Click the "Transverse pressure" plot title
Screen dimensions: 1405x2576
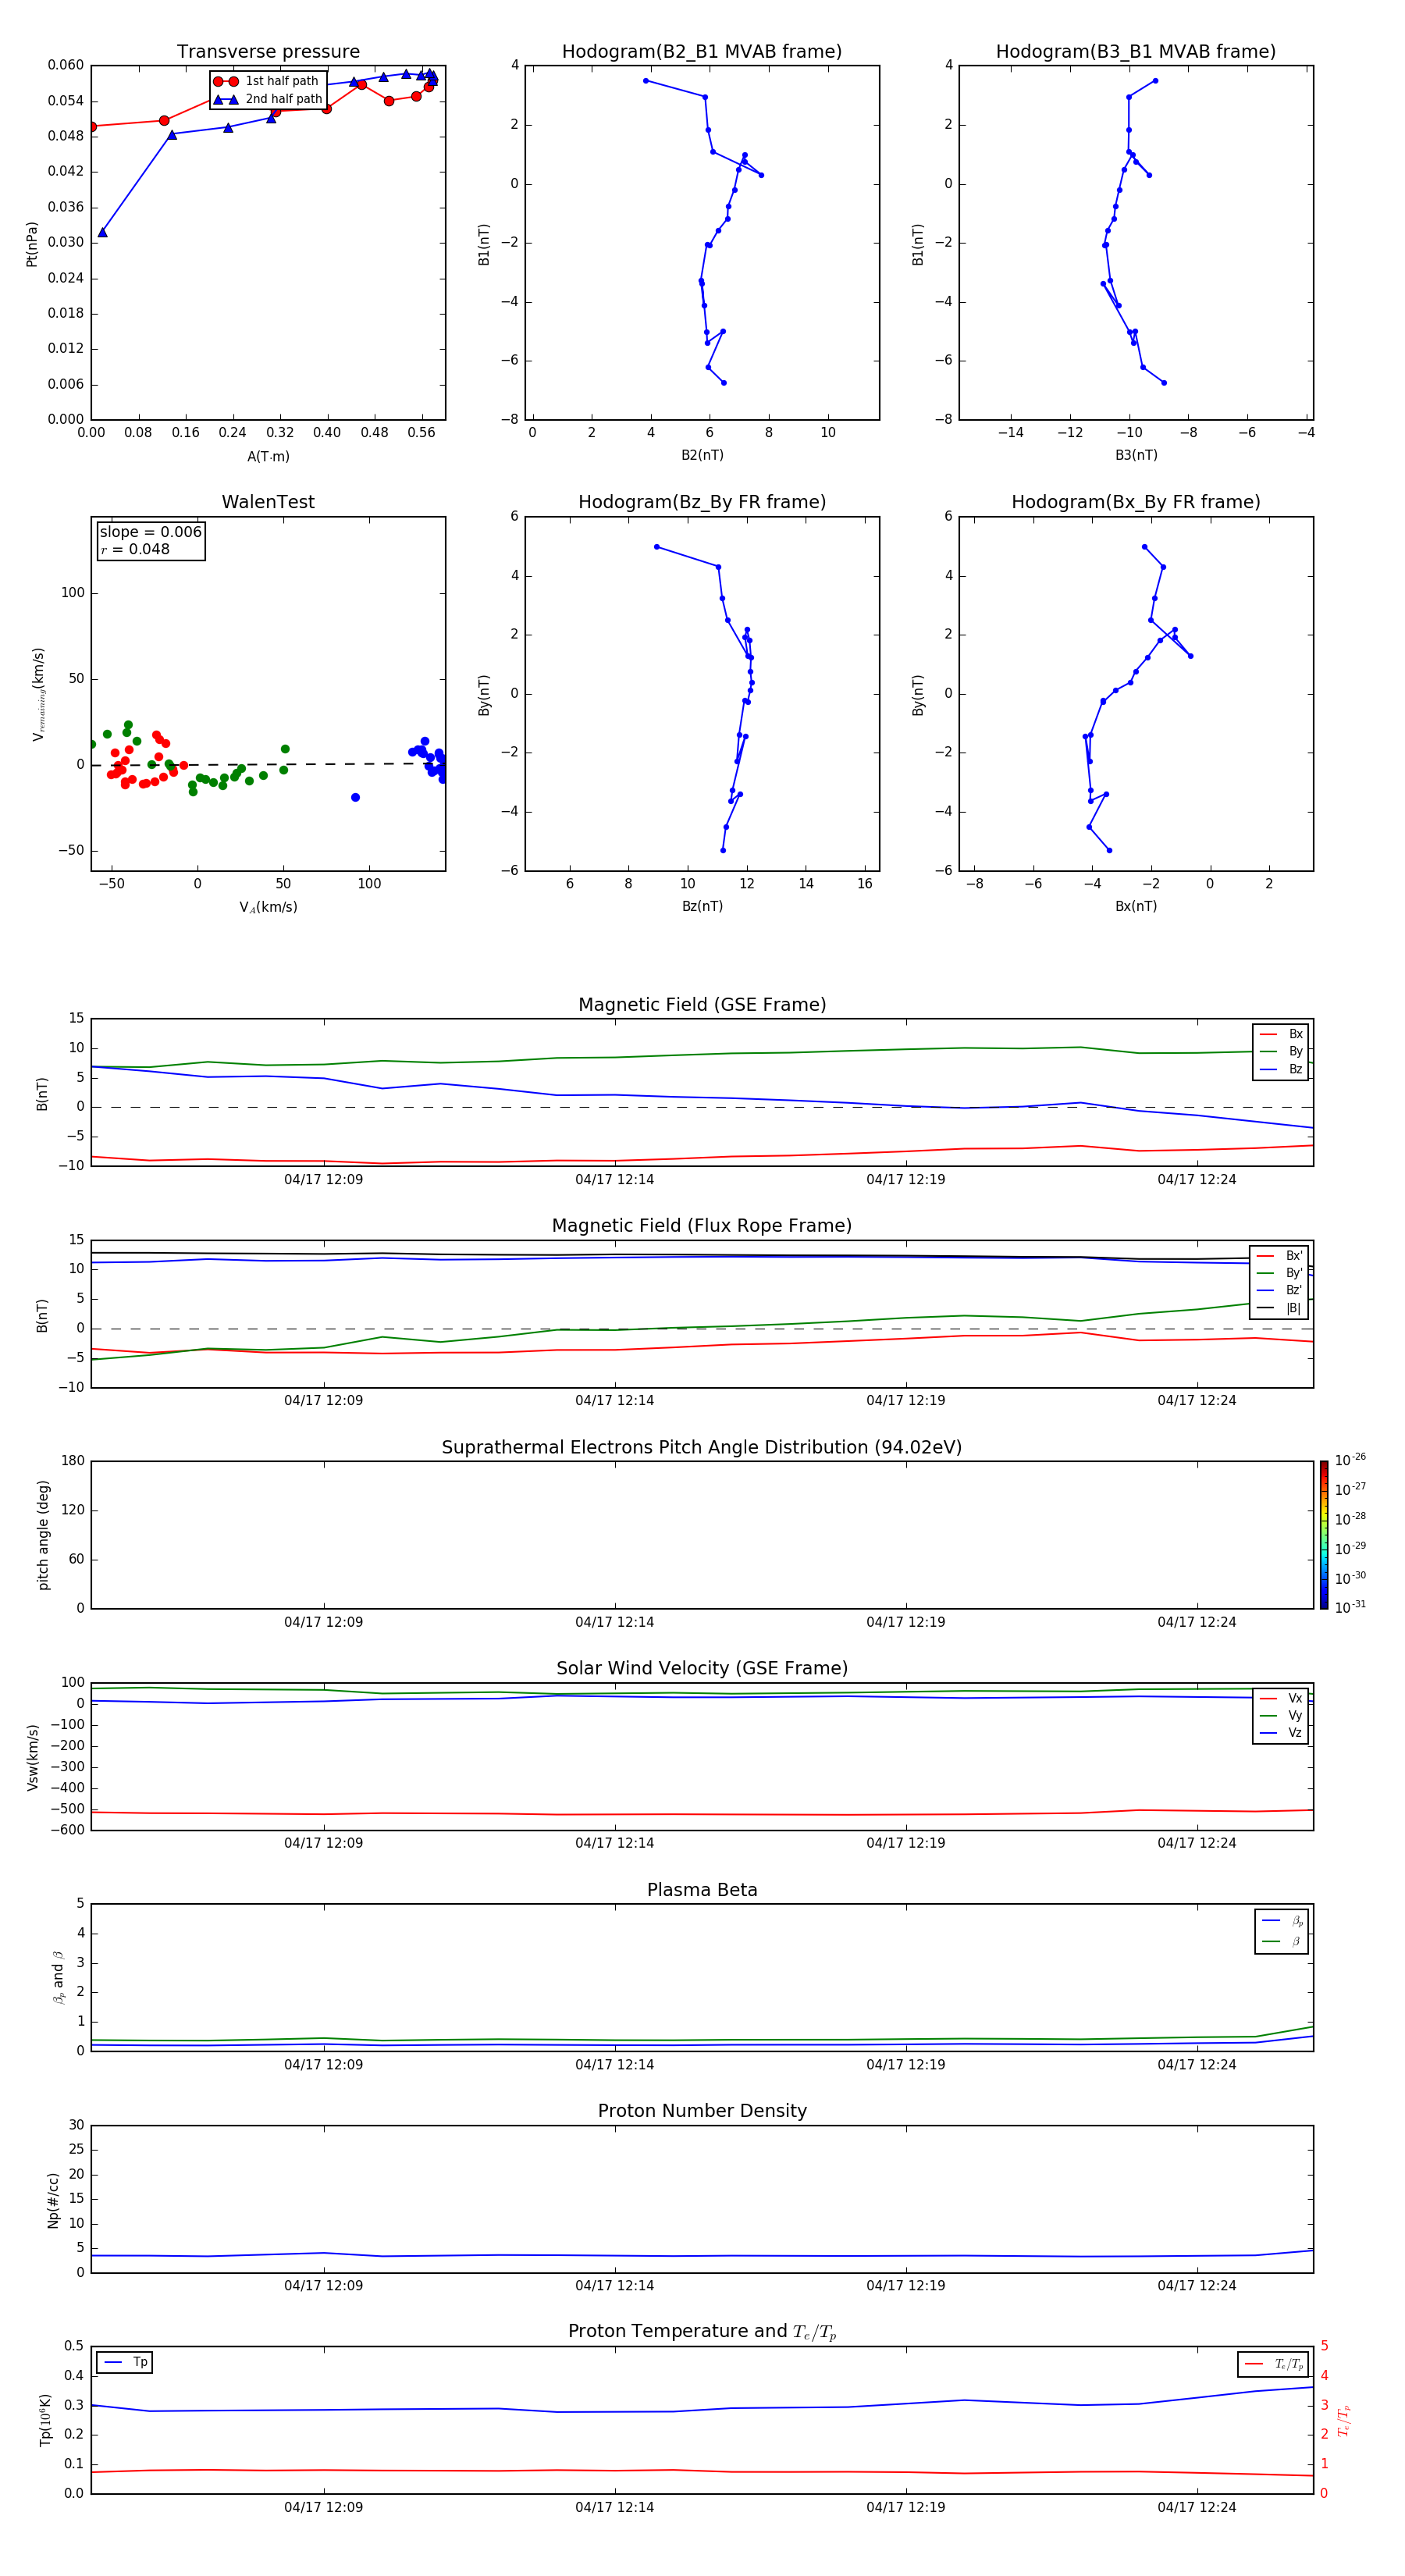[268, 52]
